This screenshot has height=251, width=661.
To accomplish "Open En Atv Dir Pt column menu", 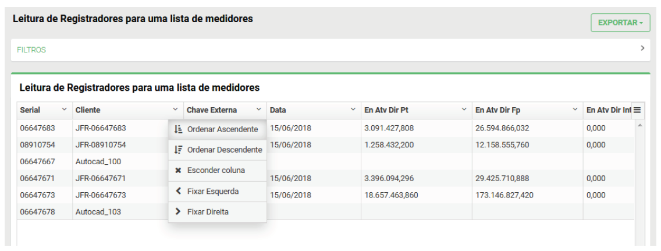I will pos(464,109).
